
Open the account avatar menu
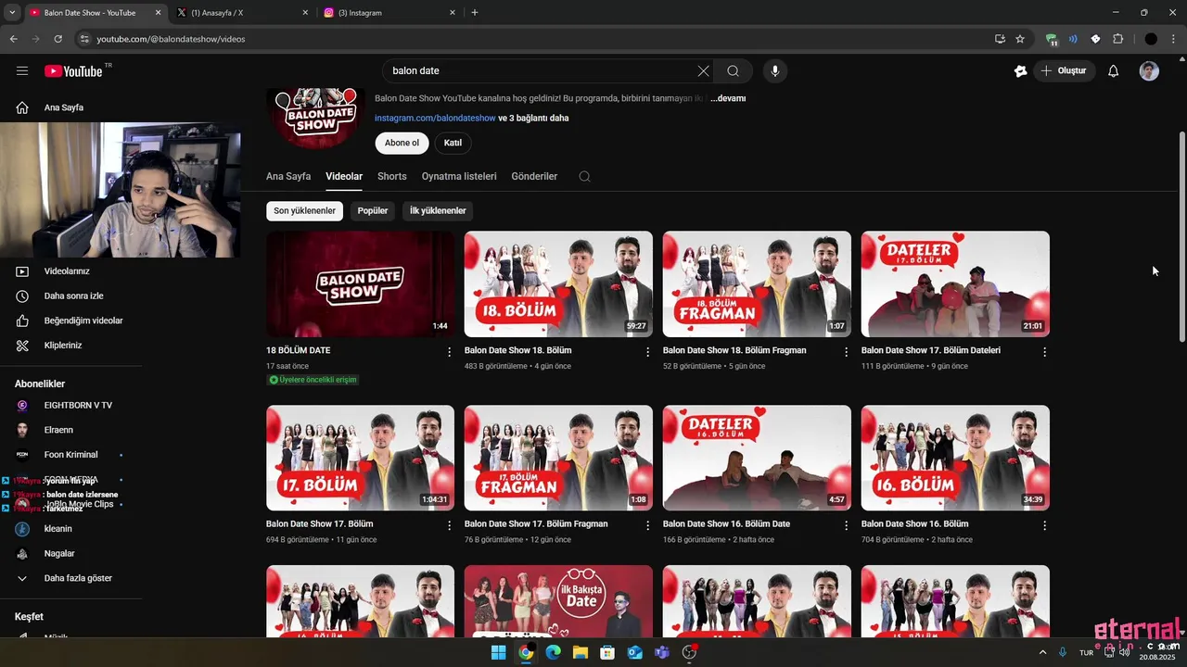1149,70
